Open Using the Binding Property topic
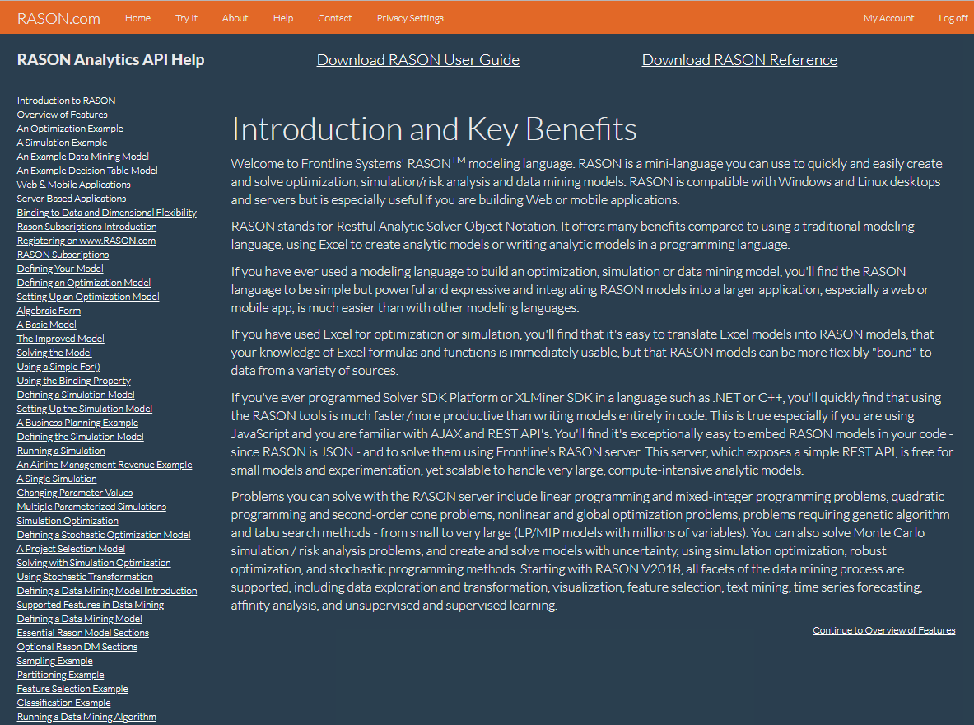Image resolution: width=974 pixels, height=725 pixels. pos(73,381)
